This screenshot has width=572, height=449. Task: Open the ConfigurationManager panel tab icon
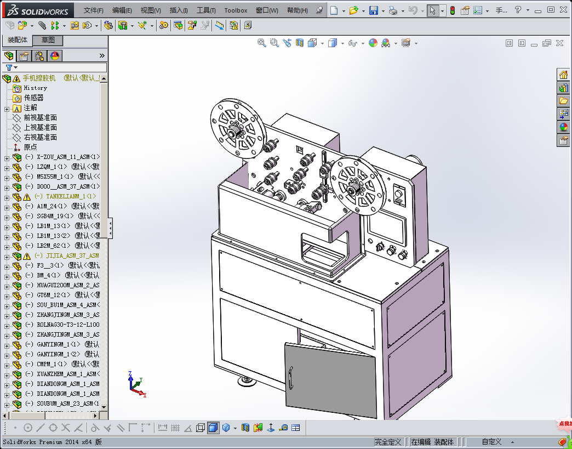coord(39,56)
